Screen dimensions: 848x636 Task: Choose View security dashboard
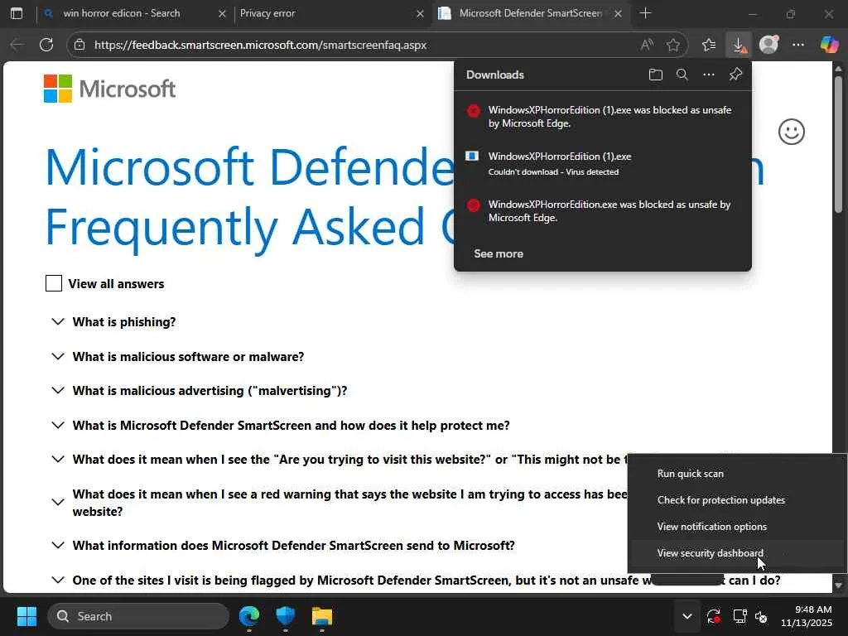click(x=736, y=552)
